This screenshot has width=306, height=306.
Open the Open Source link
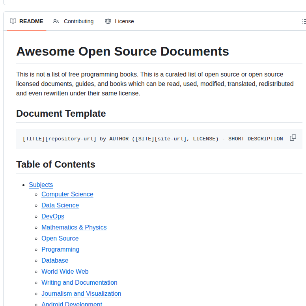[60, 238]
